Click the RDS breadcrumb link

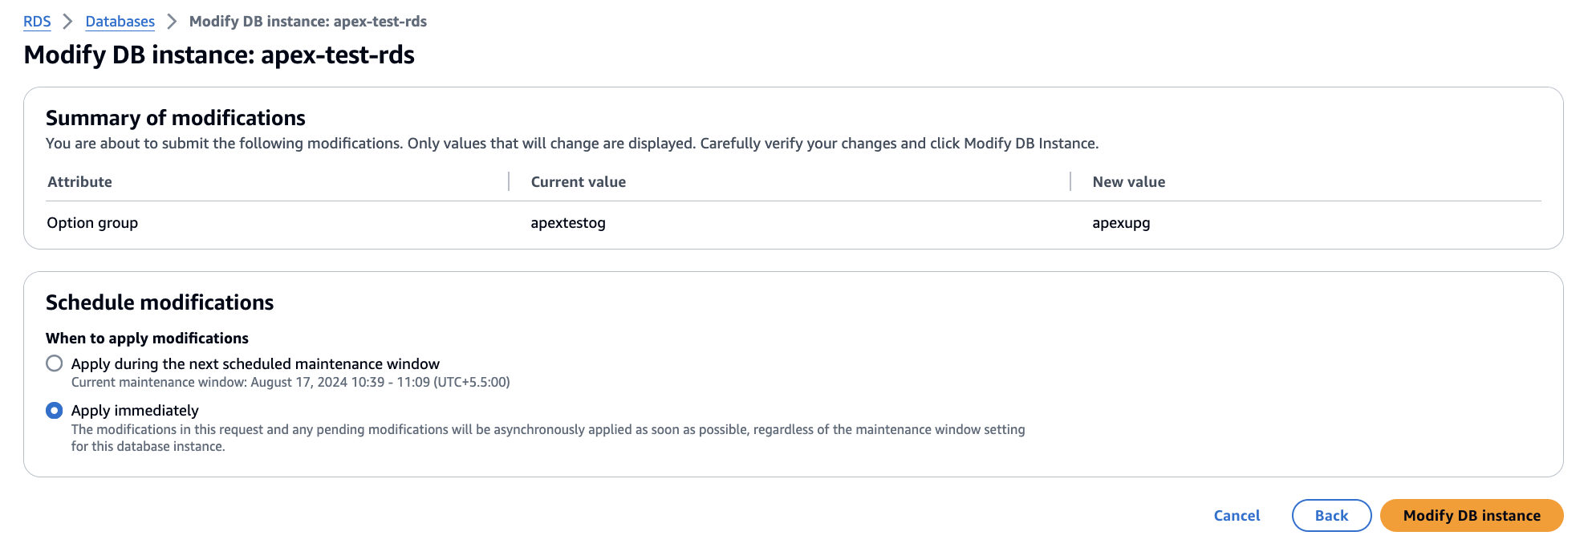pyautogui.click(x=37, y=22)
